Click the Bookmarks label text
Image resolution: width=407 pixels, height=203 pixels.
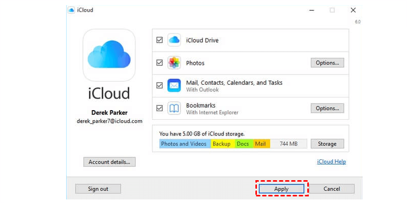[x=200, y=106]
